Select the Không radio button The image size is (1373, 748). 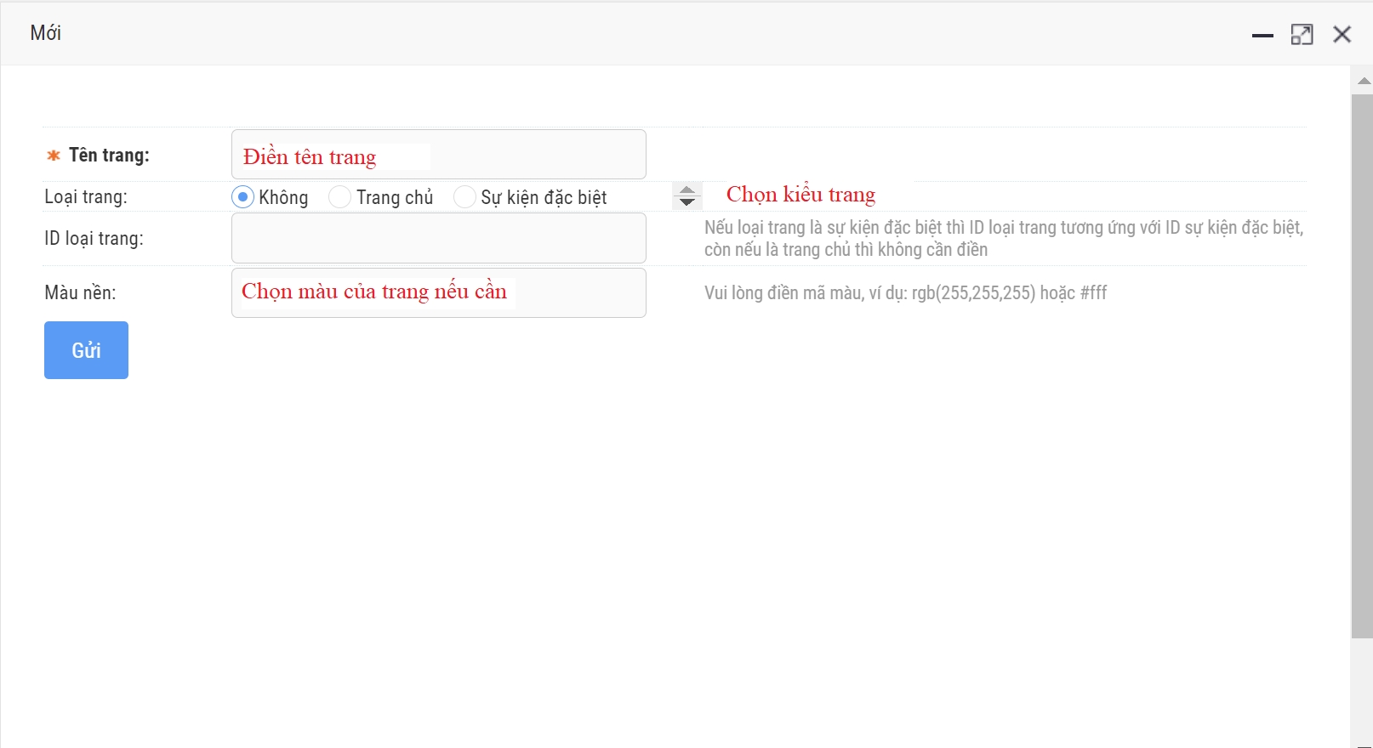coord(243,197)
